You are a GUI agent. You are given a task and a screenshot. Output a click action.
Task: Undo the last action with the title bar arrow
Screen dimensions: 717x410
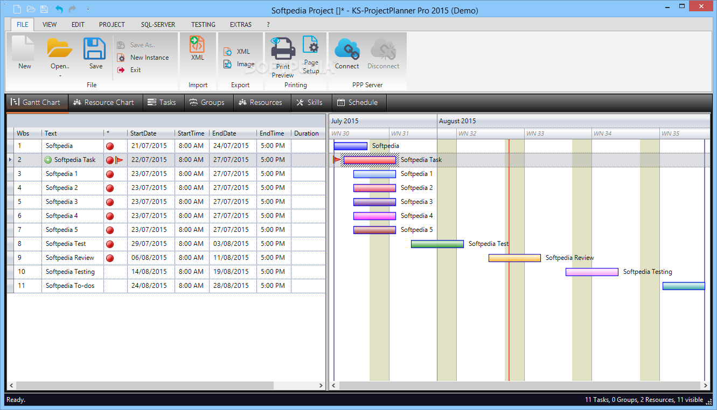pyautogui.click(x=59, y=9)
